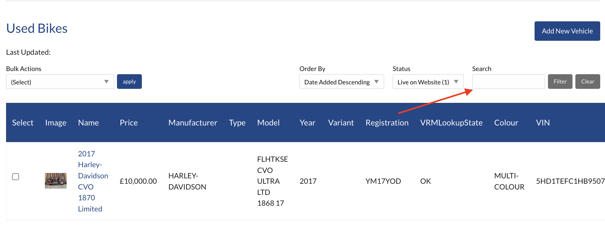Click the Registration column header
The height and width of the screenshot is (228, 605).
[x=387, y=123]
